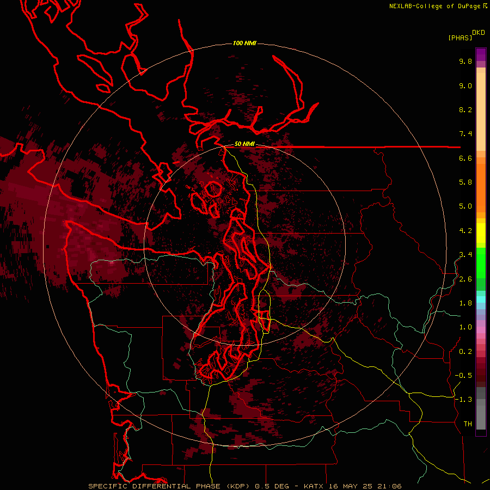Viewport: 490px width, 490px height.
Task: Click the DKD legend title
Action: pyautogui.click(x=479, y=33)
